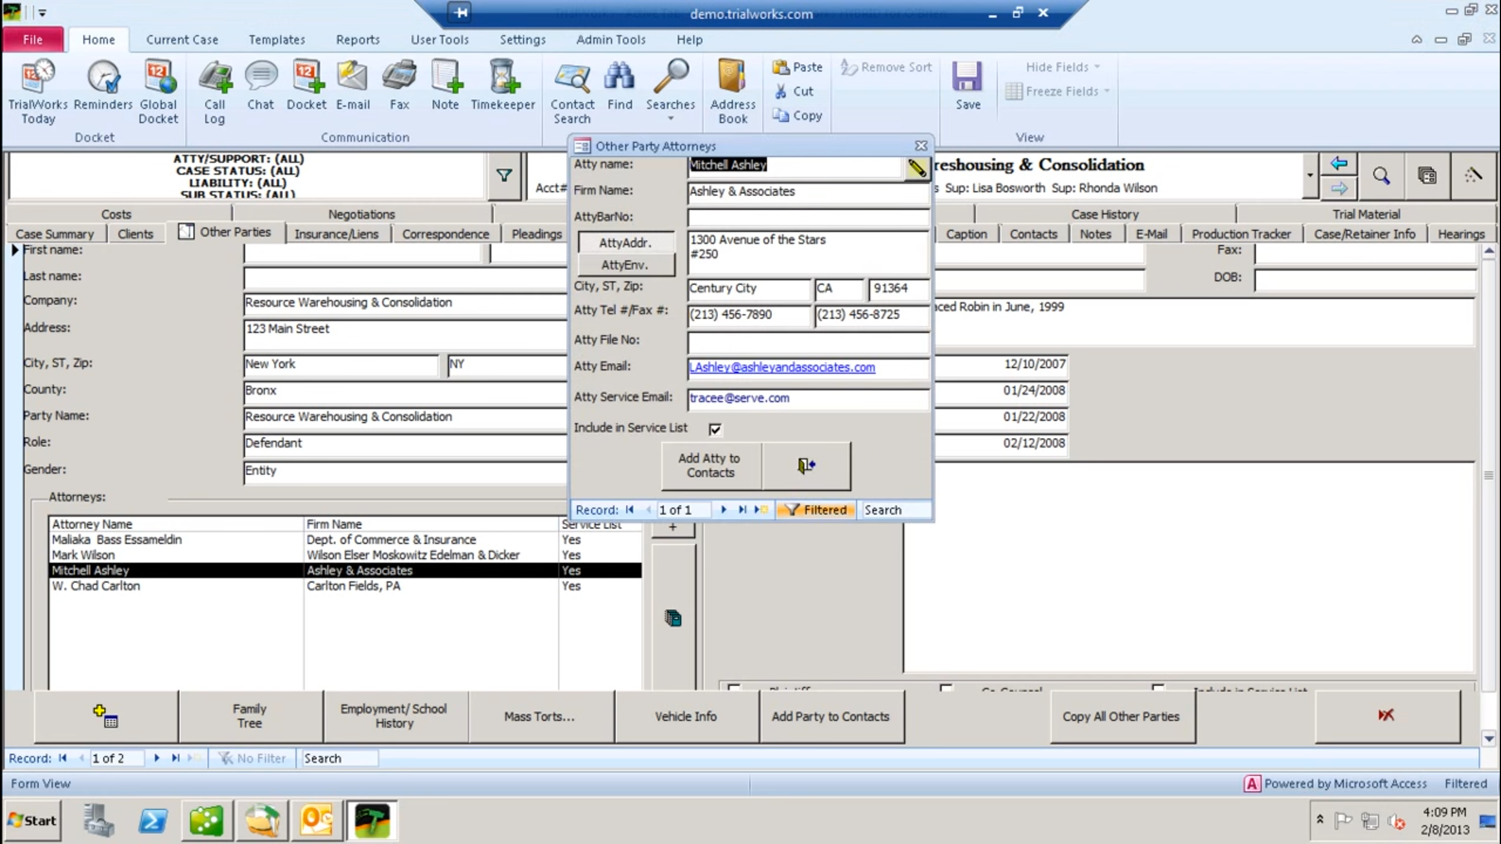
Task: Open the Outlook icon in the taskbar
Action: tap(317, 821)
